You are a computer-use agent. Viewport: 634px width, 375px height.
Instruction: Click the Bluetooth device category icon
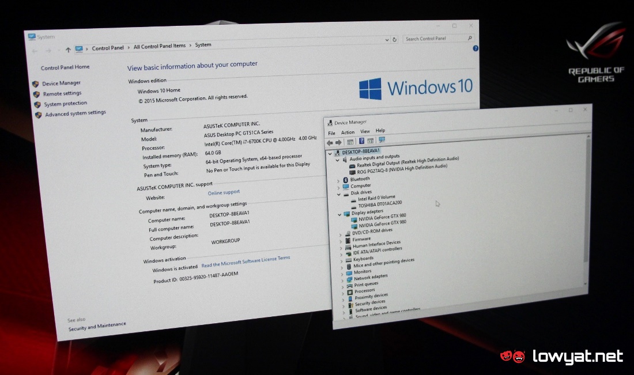(x=345, y=180)
